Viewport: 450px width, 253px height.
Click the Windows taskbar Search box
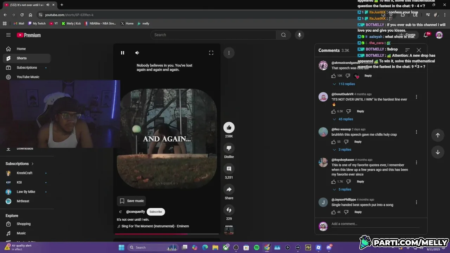pos(153,247)
